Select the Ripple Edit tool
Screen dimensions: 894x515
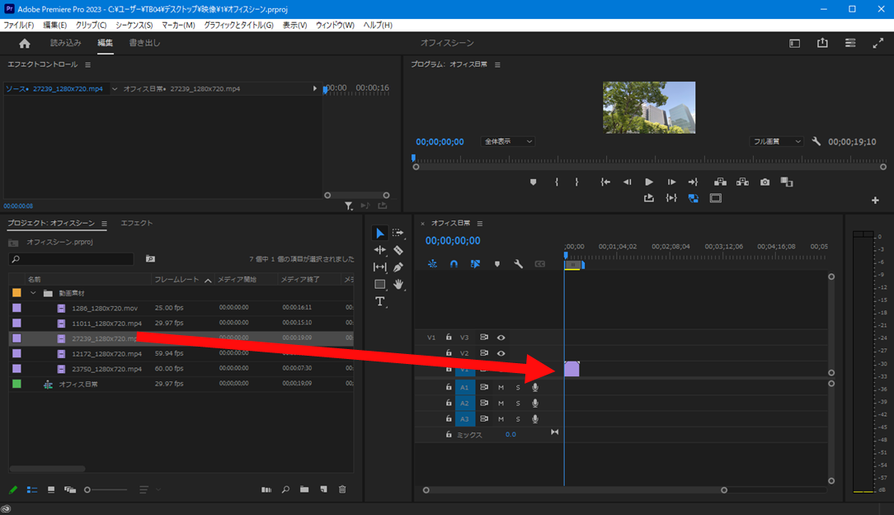pyautogui.click(x=379, y=250)
